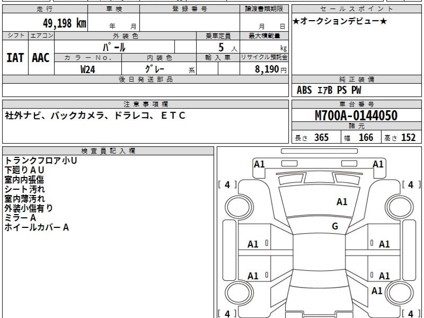Click the 車検 header cell
This screenshot has width=424, height=318.
(114, 9)
